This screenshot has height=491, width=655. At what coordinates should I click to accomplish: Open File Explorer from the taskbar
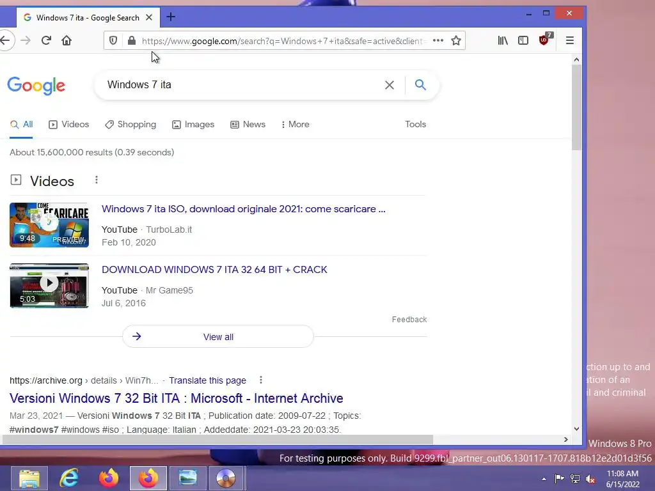point(29,478)
